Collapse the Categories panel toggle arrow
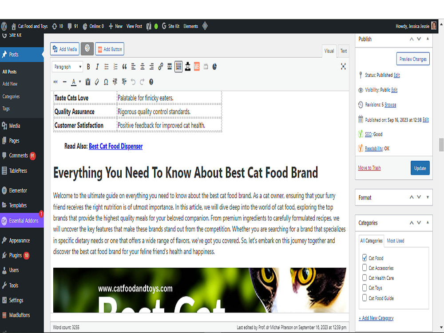 coord(428,222)
